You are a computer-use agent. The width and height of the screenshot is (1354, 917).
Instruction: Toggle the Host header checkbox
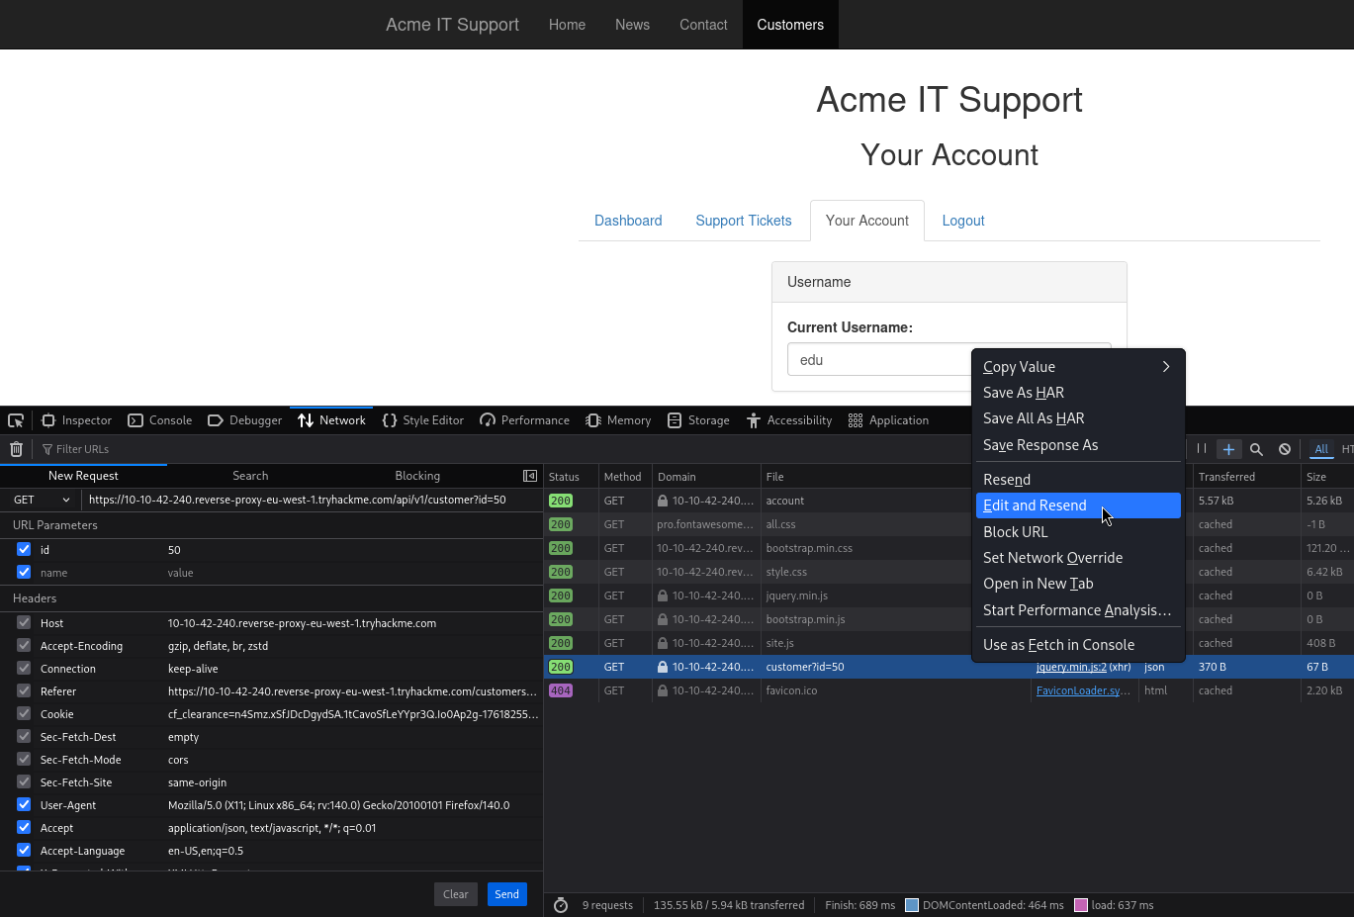(x=24, y=622)
